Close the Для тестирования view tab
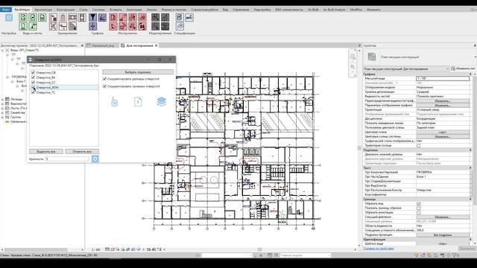This screenshot has height=268, width=477. [x=157, y=45]
